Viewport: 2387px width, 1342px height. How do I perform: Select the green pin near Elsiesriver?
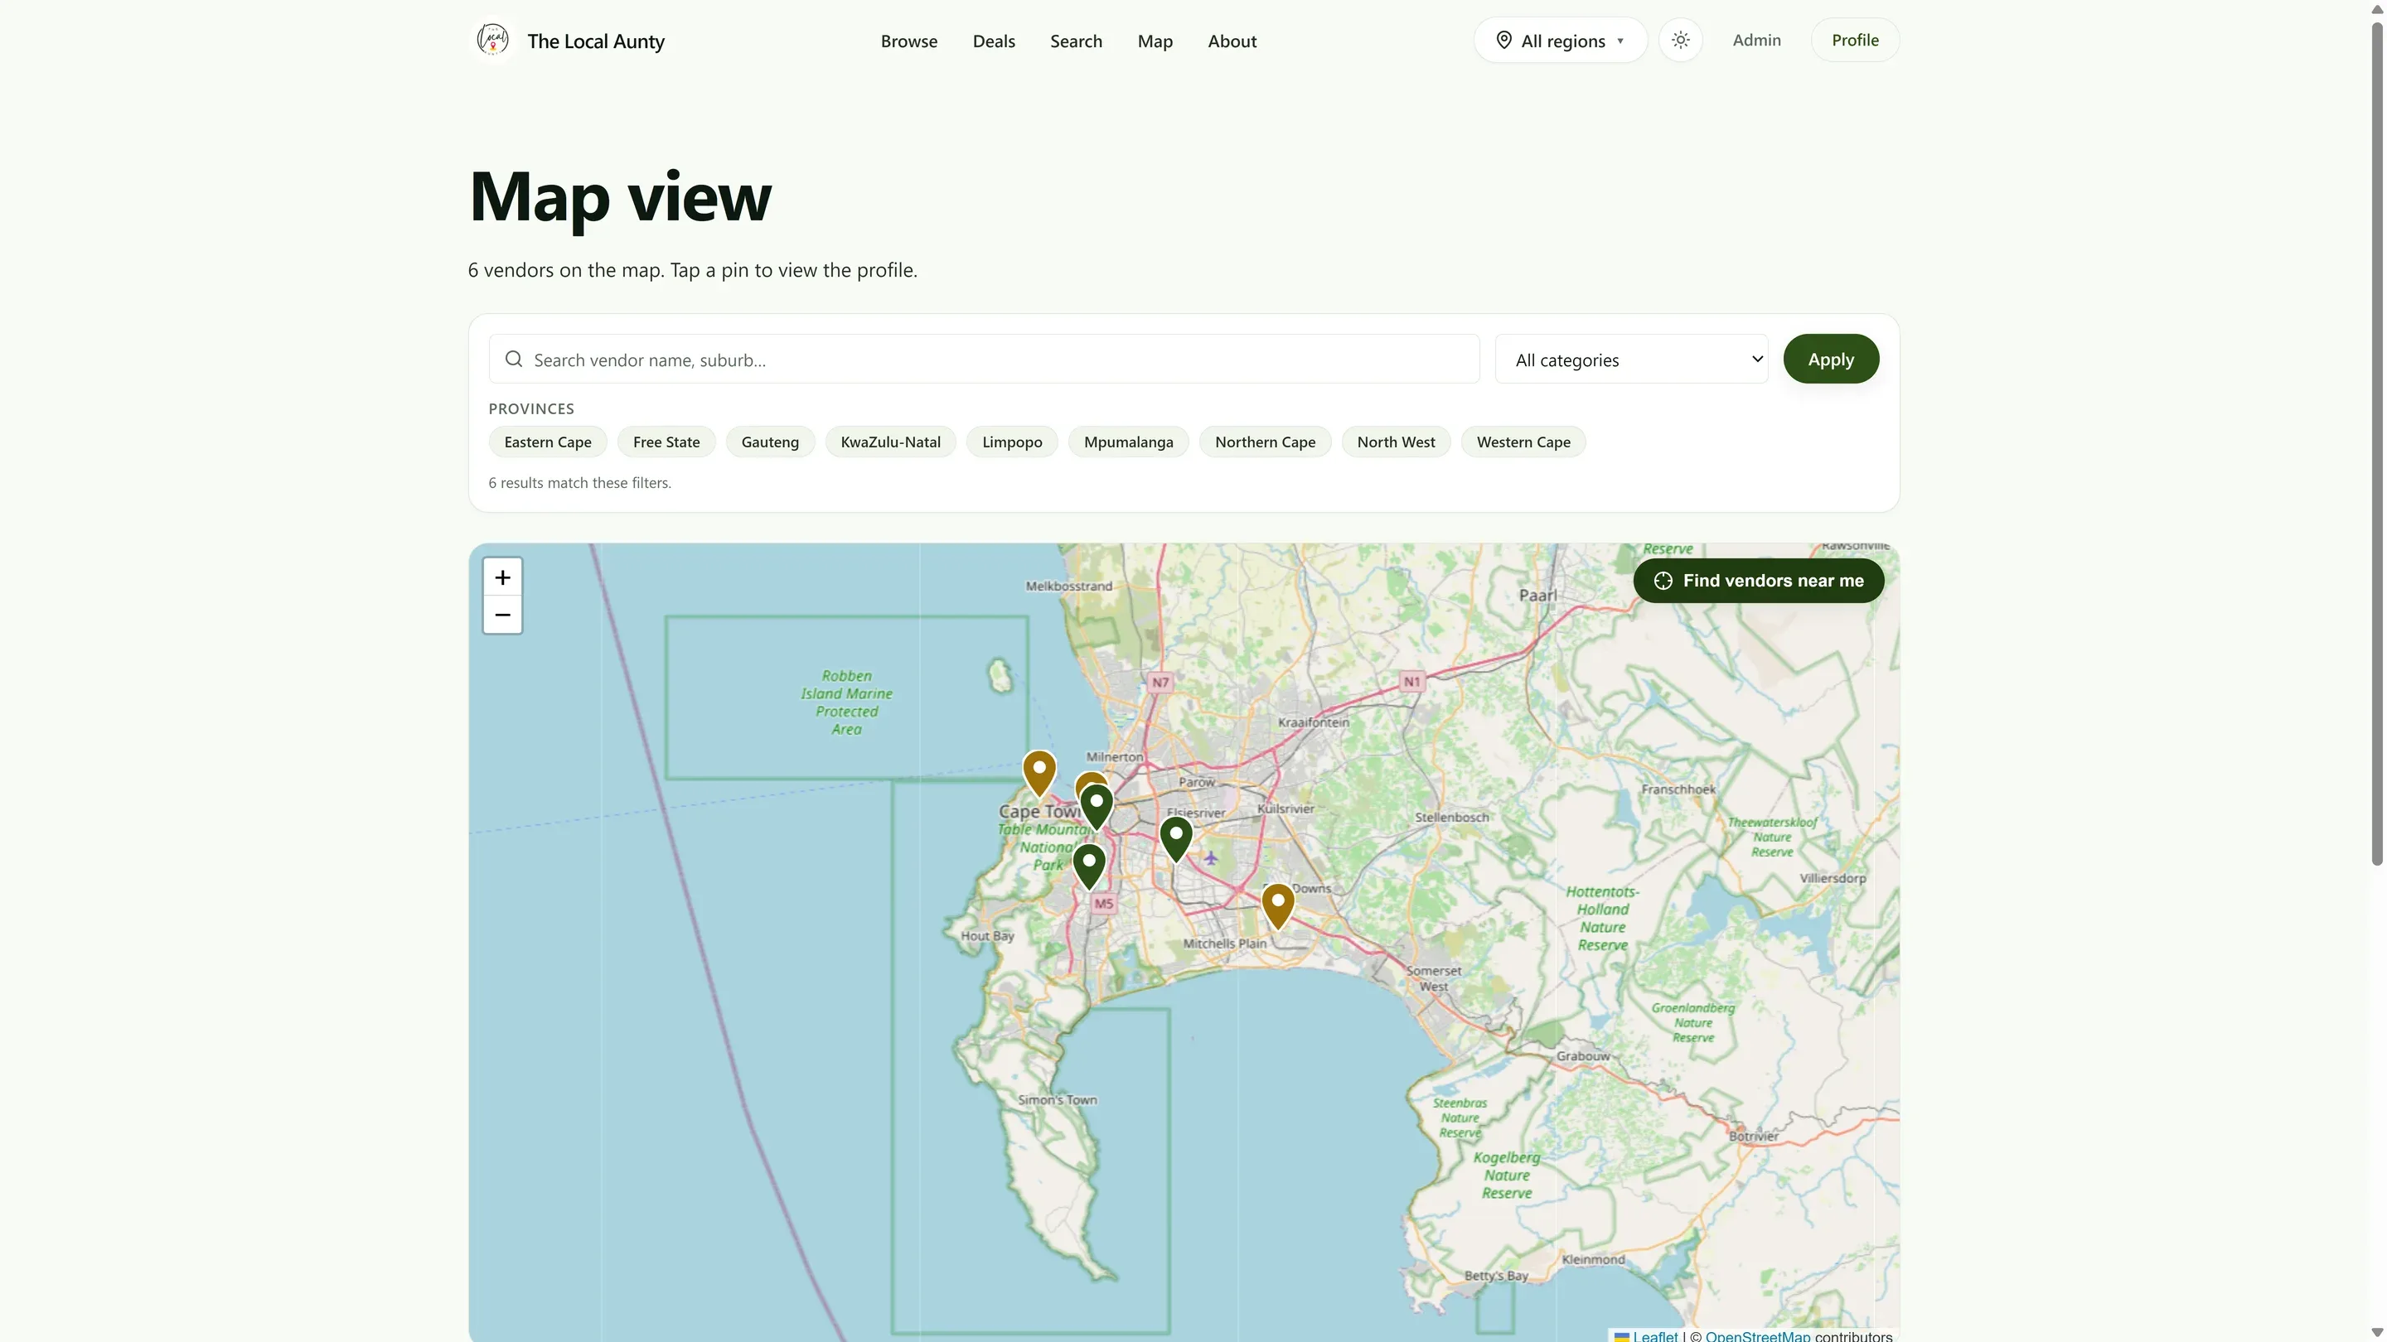(1176, 839)
